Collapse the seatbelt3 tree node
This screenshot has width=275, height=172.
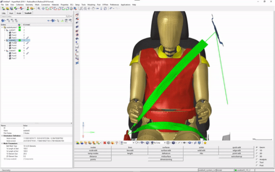tap(5, 50)
